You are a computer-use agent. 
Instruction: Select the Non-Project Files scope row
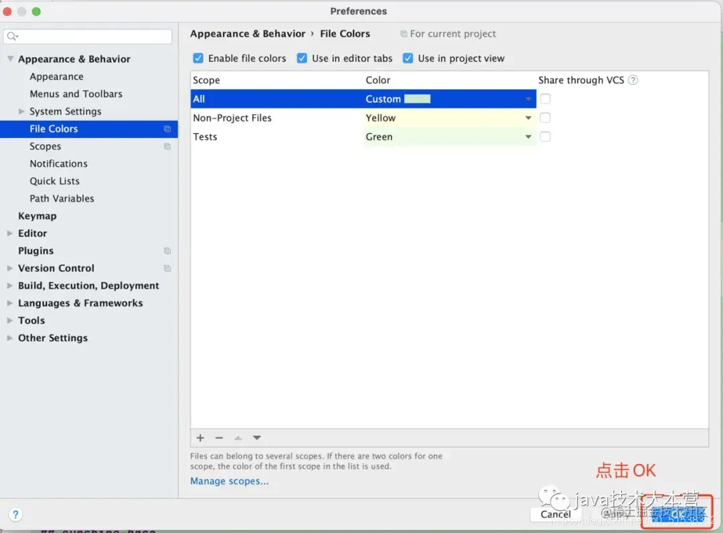[x=364, y=118]
